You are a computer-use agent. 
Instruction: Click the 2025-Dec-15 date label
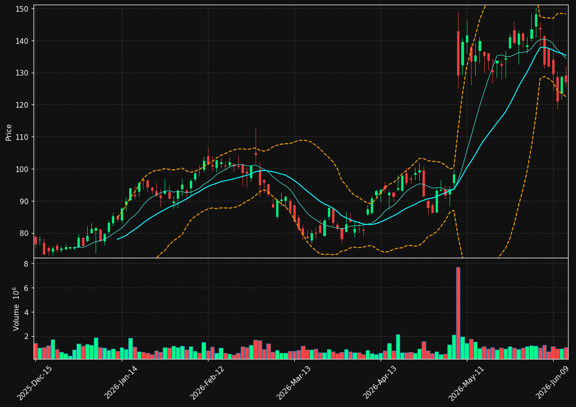35,383
